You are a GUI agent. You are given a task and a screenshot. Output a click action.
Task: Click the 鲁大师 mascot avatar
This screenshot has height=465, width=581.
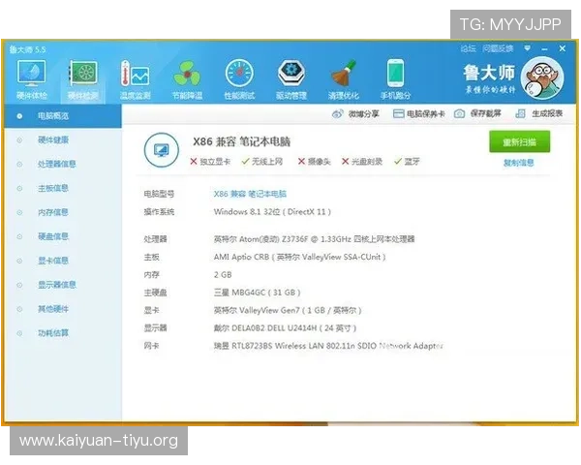(x=542, y=78)
